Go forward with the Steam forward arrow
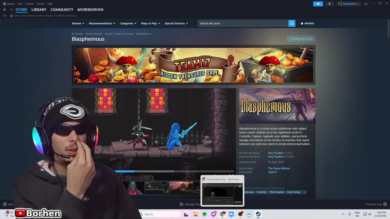 click(11, 10)
